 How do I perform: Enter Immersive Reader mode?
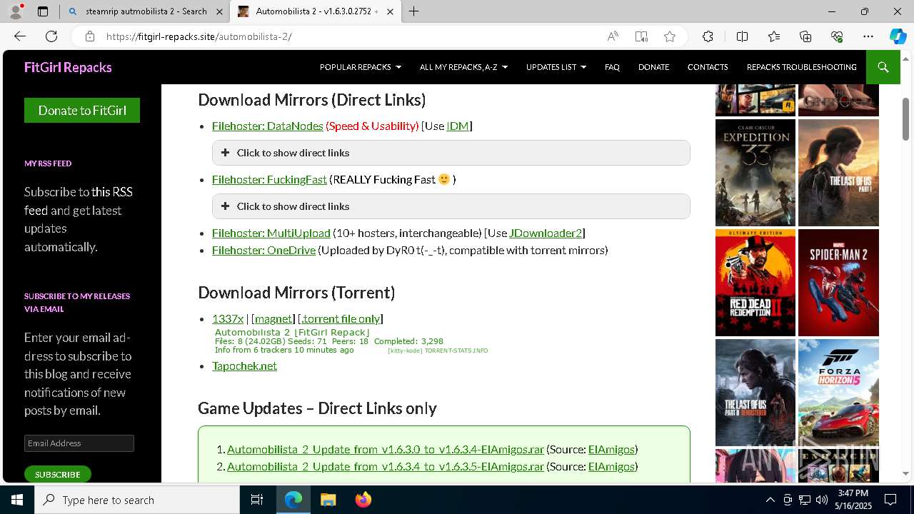[x=641, y=36]
